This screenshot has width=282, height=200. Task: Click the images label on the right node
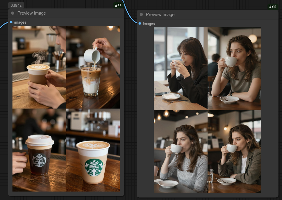[x=149, y=24]
